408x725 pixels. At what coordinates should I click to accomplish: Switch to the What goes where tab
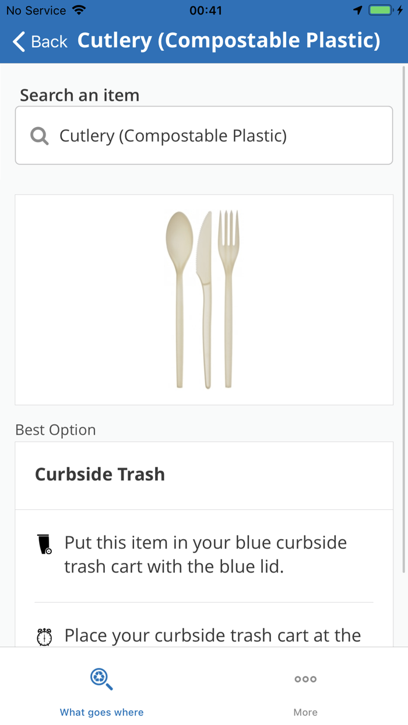click(x=101, y=694)
